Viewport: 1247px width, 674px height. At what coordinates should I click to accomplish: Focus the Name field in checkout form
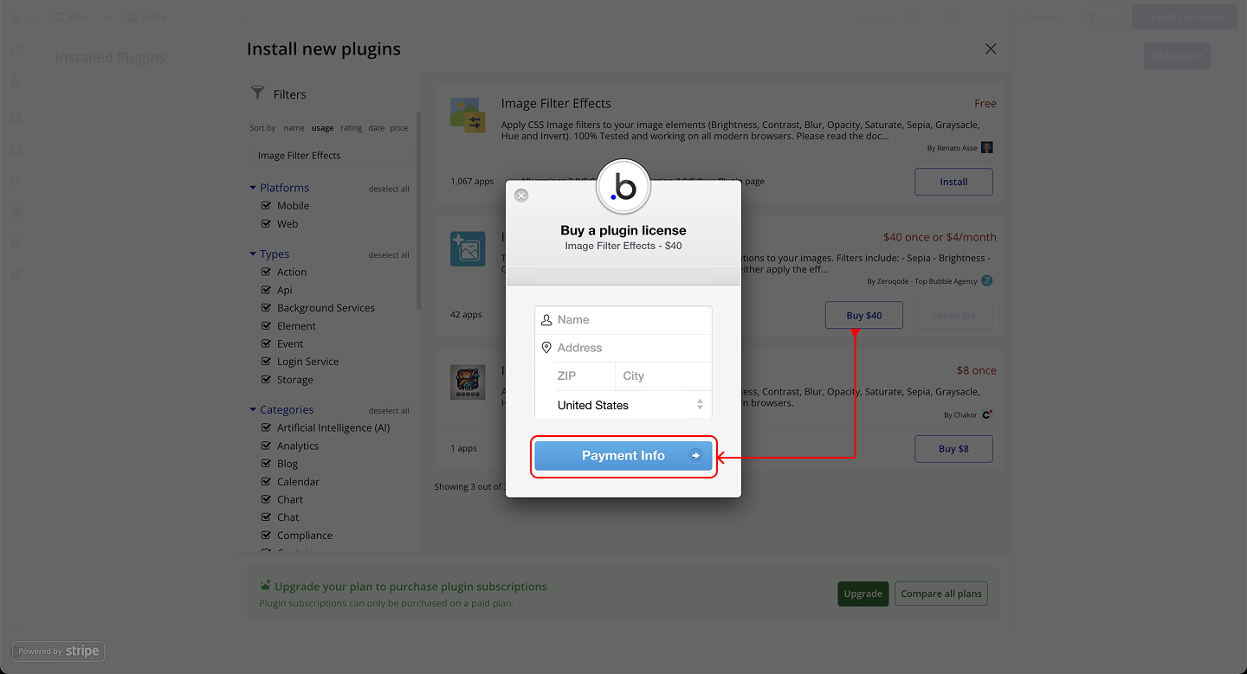tap(623, 320)
